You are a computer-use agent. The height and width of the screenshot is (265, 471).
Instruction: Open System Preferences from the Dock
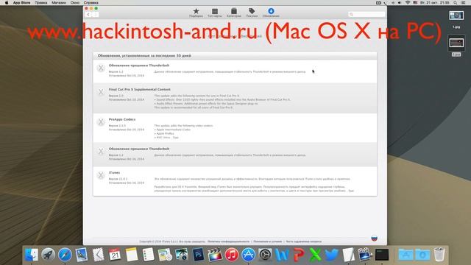point(265,255)
